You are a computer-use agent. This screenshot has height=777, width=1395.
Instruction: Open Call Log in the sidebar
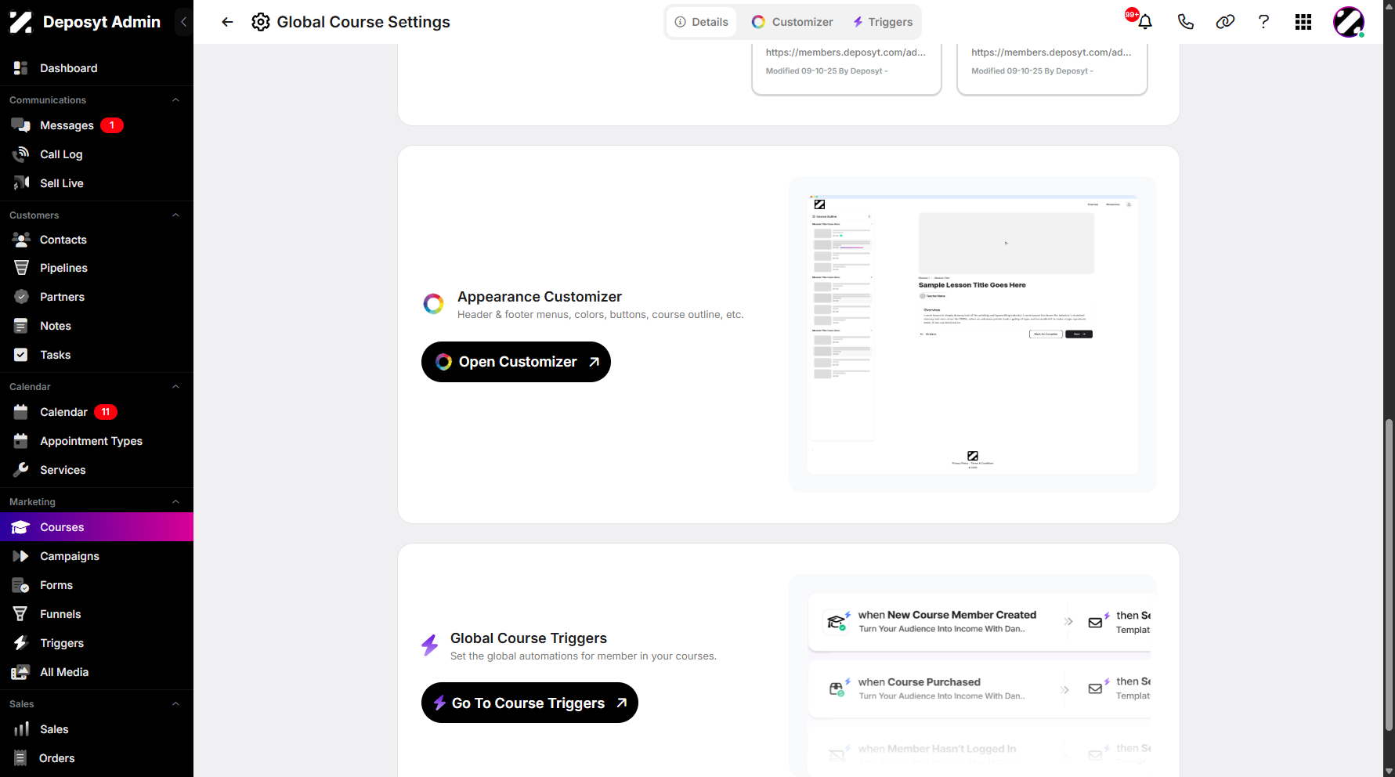[96, 154]
